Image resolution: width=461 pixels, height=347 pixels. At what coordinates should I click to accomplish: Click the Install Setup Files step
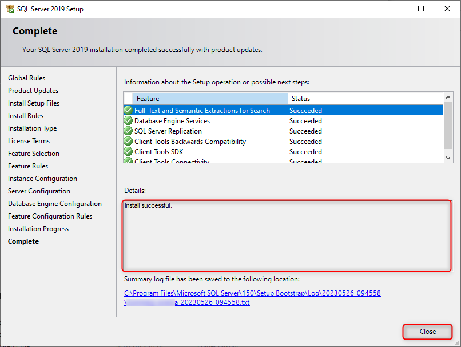coord(34,103)
